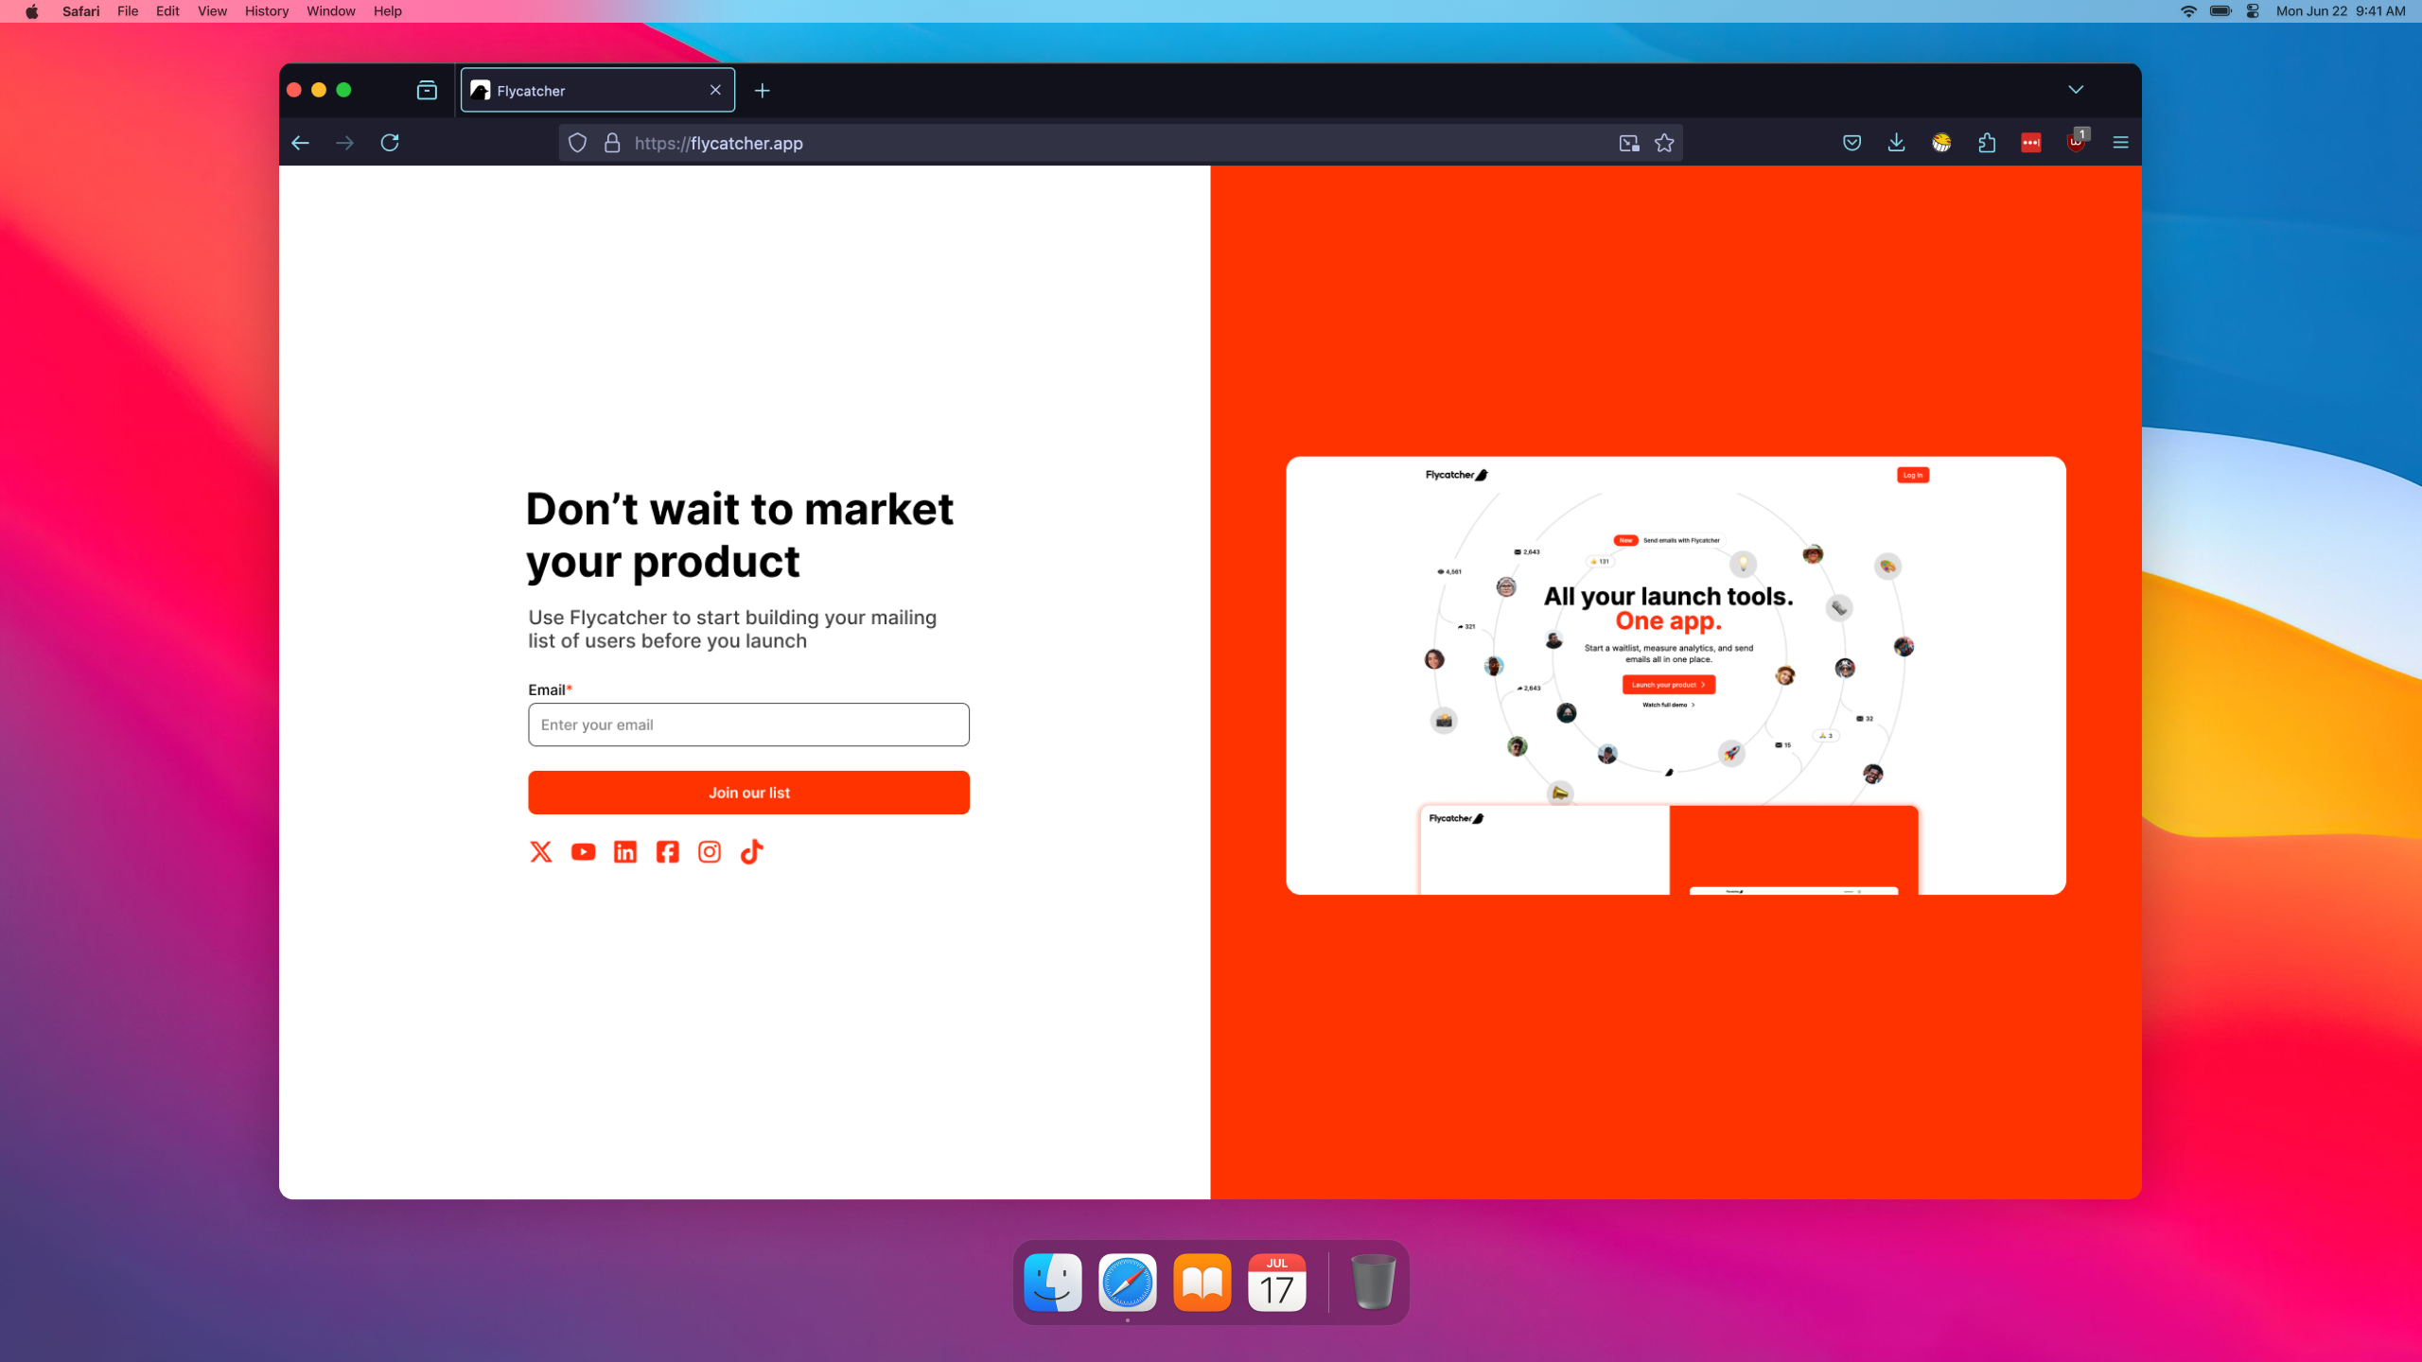Go back using the back arrow
Image resolution: width=2422 pixels, height=1362 pixels.
click(x=300, y=143)
